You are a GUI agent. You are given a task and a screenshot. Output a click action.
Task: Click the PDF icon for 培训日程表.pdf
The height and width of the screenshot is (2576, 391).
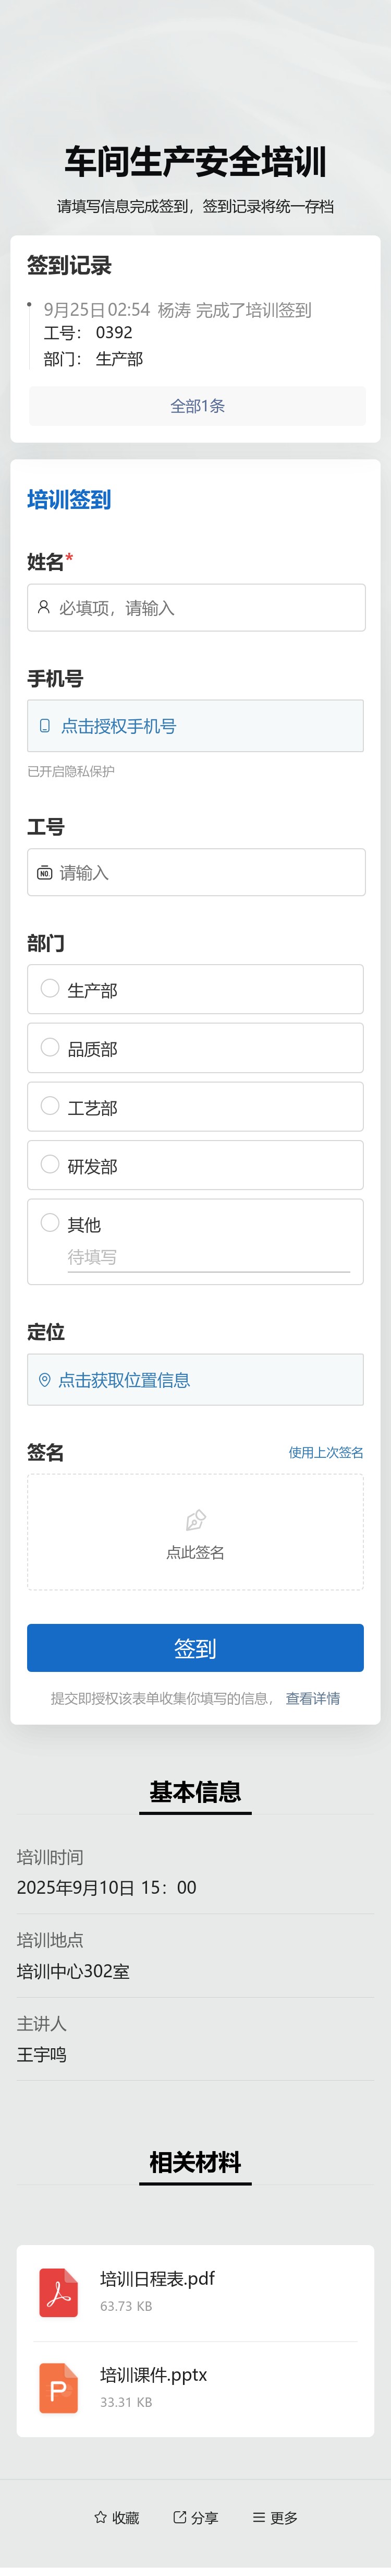(x=58, y=2295)
